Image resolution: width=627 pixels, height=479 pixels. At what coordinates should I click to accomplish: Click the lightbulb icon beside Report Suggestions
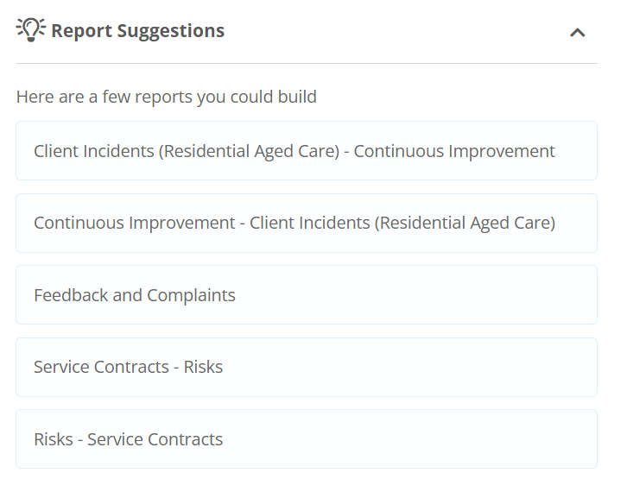(x=31, y=29)
